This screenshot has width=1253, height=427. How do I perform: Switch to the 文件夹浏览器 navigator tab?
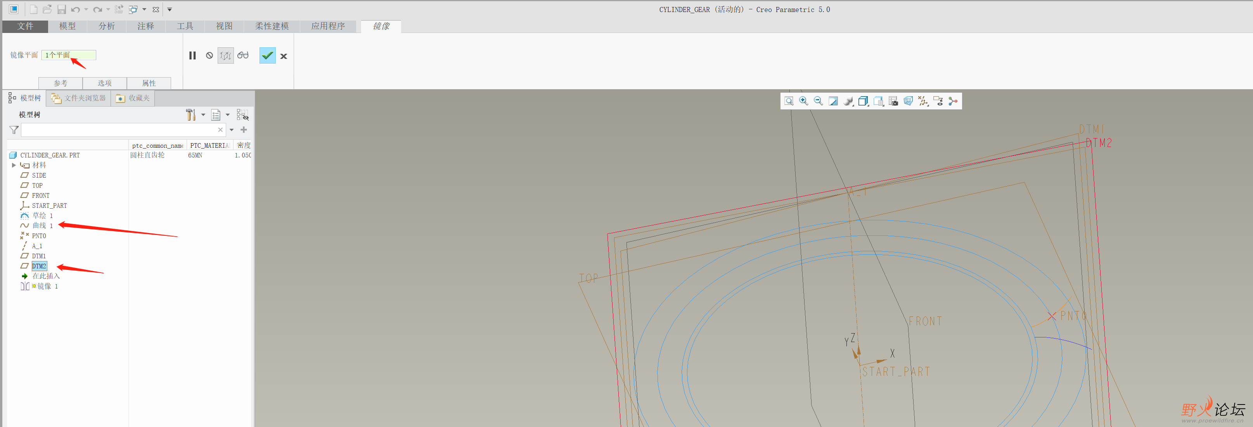(x=78, y=98)
